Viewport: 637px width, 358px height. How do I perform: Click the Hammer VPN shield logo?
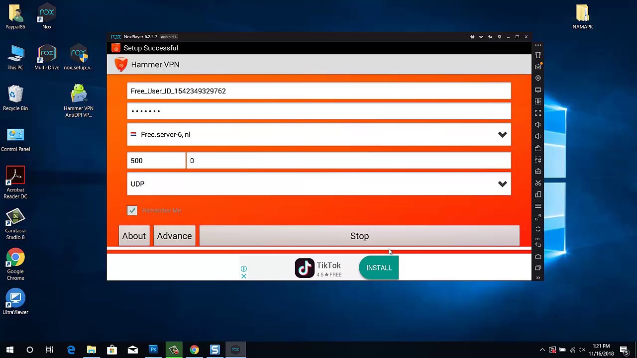tap(121, 65)
